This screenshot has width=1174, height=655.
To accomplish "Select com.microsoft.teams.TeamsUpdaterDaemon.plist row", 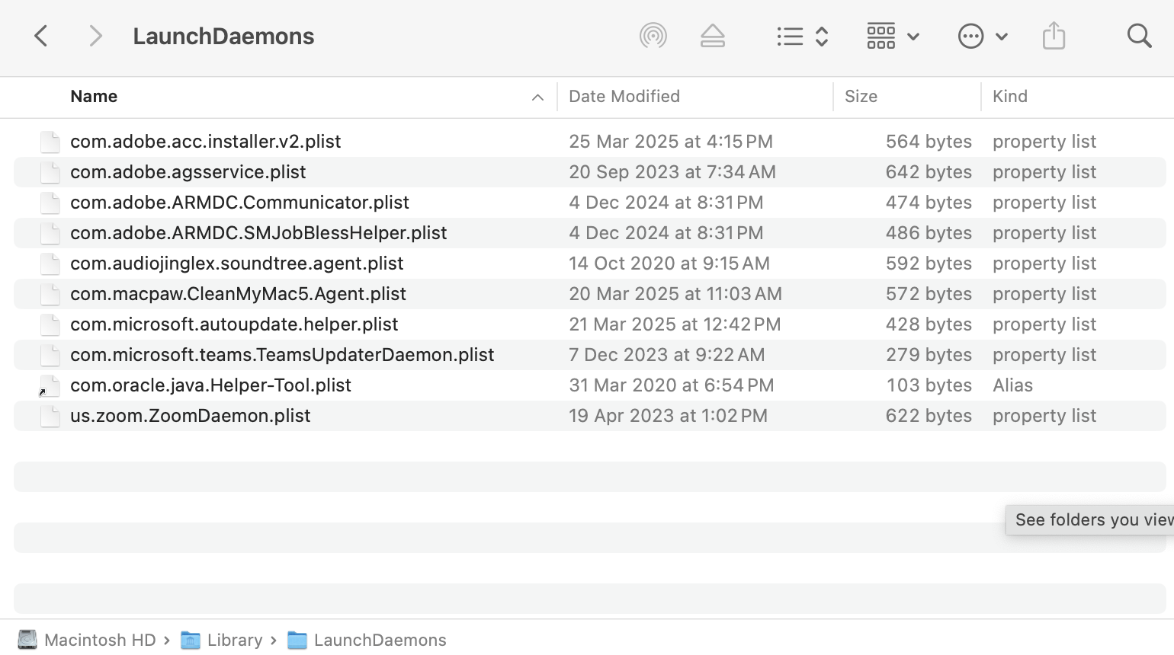I will point(282,355).
